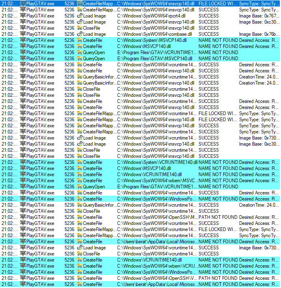Image resolution: width=281 pixels, height=288 pixels.
Task: Click PID 5236 in the rpcrt4.dll row
Action: click(69, 16)
